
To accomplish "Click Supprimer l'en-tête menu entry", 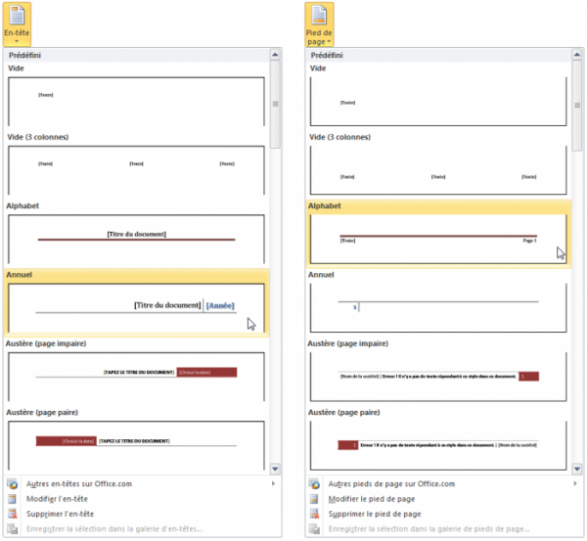I will click(142, 514).
